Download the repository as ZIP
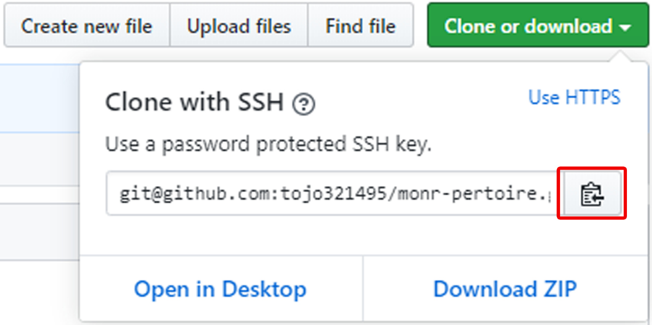This screenshot has width=652, height=325. click(x=505, y=289)
